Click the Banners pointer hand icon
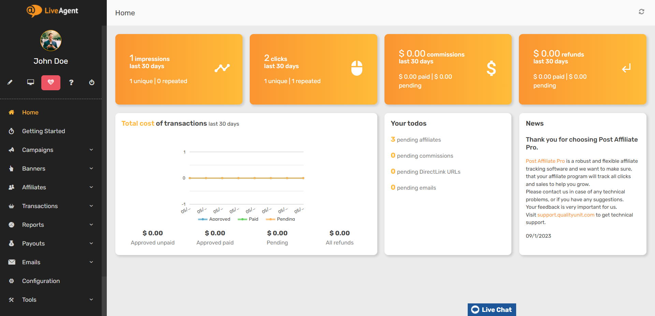Image resolution: width=655 pixels, height=316 pixels. (12, 169)
